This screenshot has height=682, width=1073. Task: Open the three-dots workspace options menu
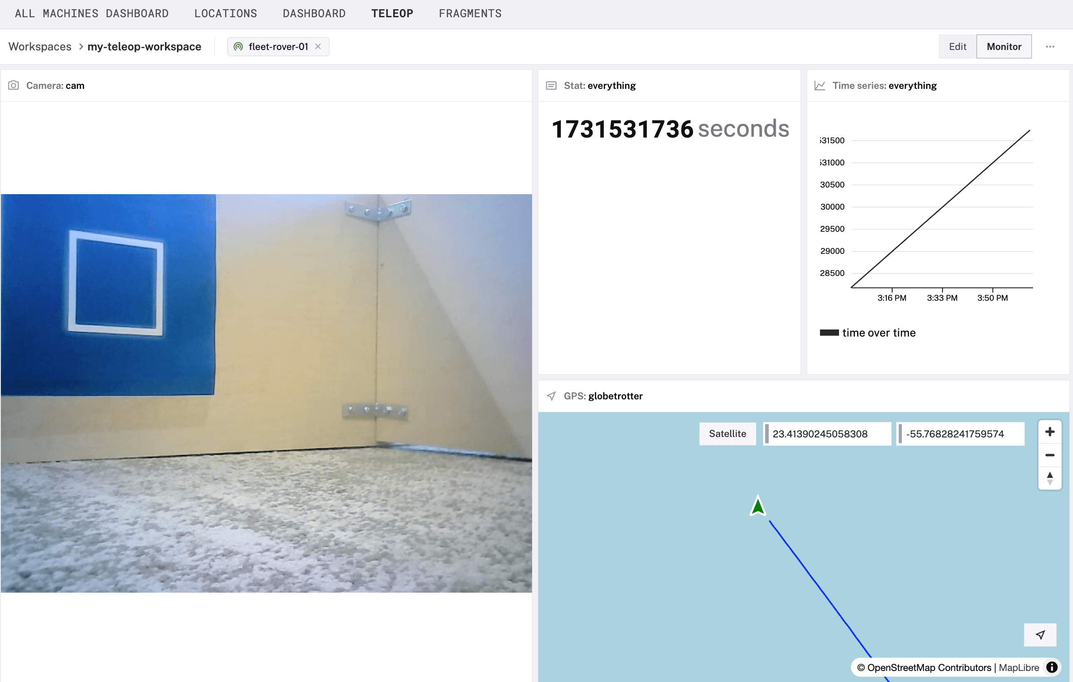(1050, 46)
